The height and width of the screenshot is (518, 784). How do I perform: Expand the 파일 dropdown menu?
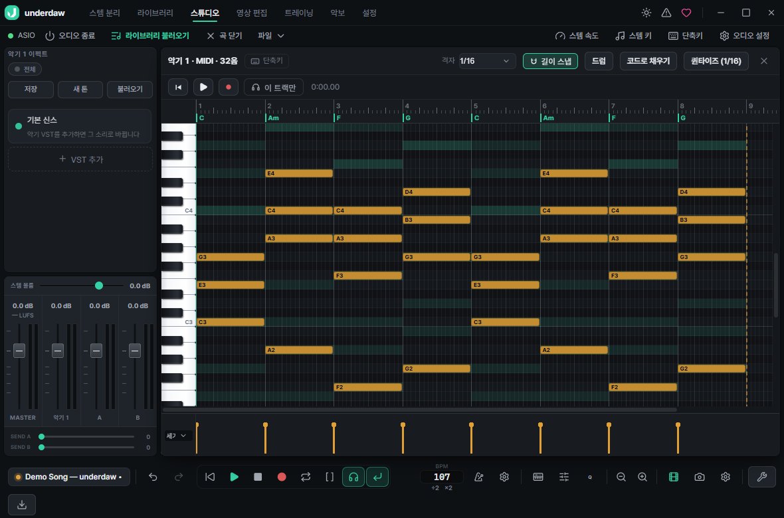pos(271,35)
